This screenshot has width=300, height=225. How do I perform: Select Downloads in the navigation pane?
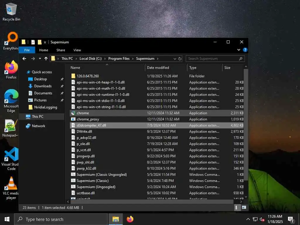tap(43, 86)
